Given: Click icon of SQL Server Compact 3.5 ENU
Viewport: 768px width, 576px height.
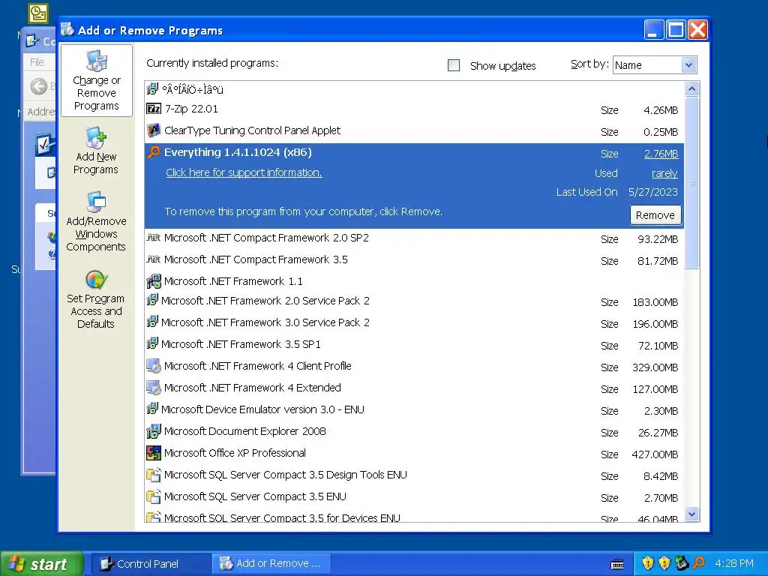Looking at the screenshot, I should tap(154, 496).
